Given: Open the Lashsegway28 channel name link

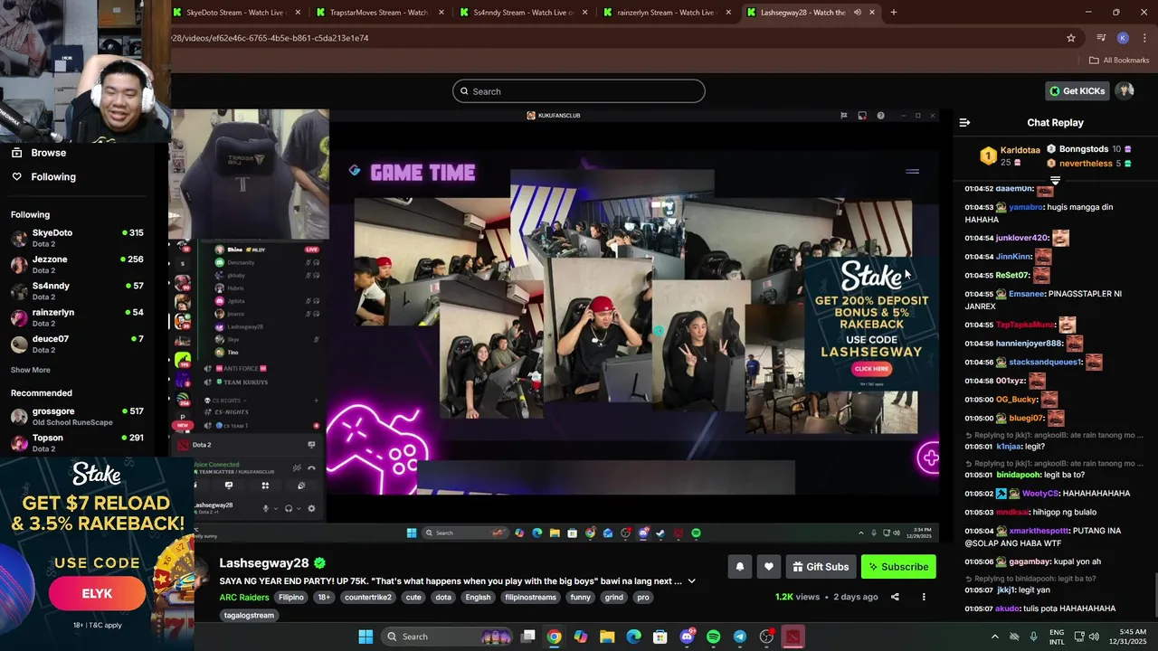Looking at the screenshot, I should coord(264,563).
